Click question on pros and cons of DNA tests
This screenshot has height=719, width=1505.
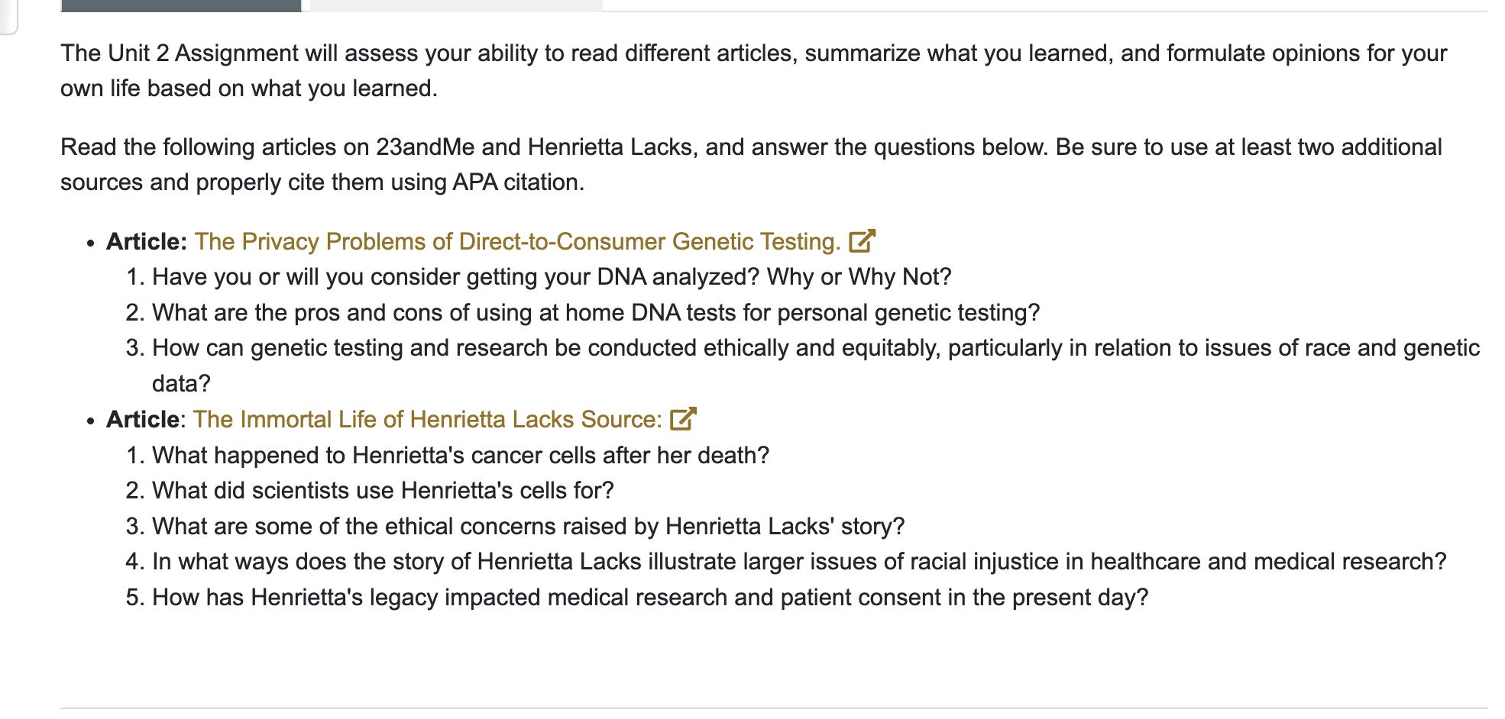point(596,312)
